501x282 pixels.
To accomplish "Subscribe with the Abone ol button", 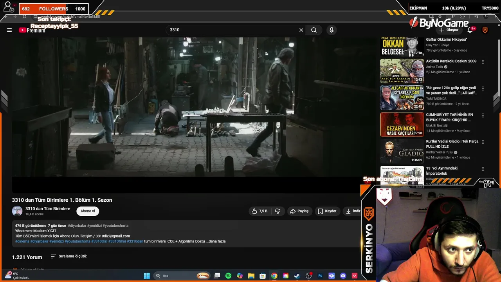I will (x=88, y=211).
